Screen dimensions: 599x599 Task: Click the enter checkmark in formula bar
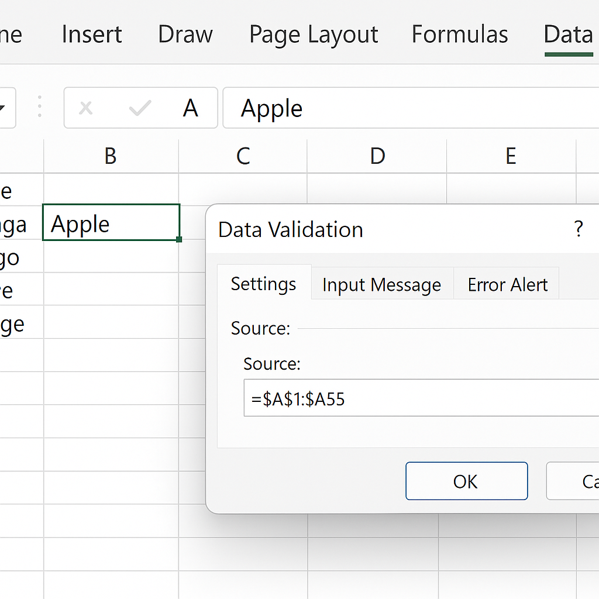pos(140,108)
